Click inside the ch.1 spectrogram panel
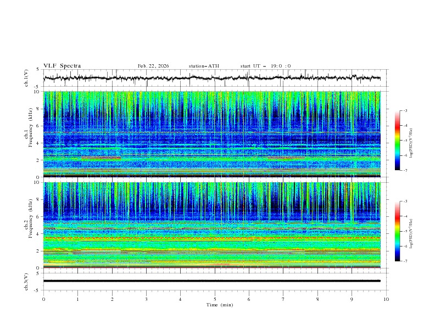Image resolution: width=435 pixels, height=336 pixels. 212,134
